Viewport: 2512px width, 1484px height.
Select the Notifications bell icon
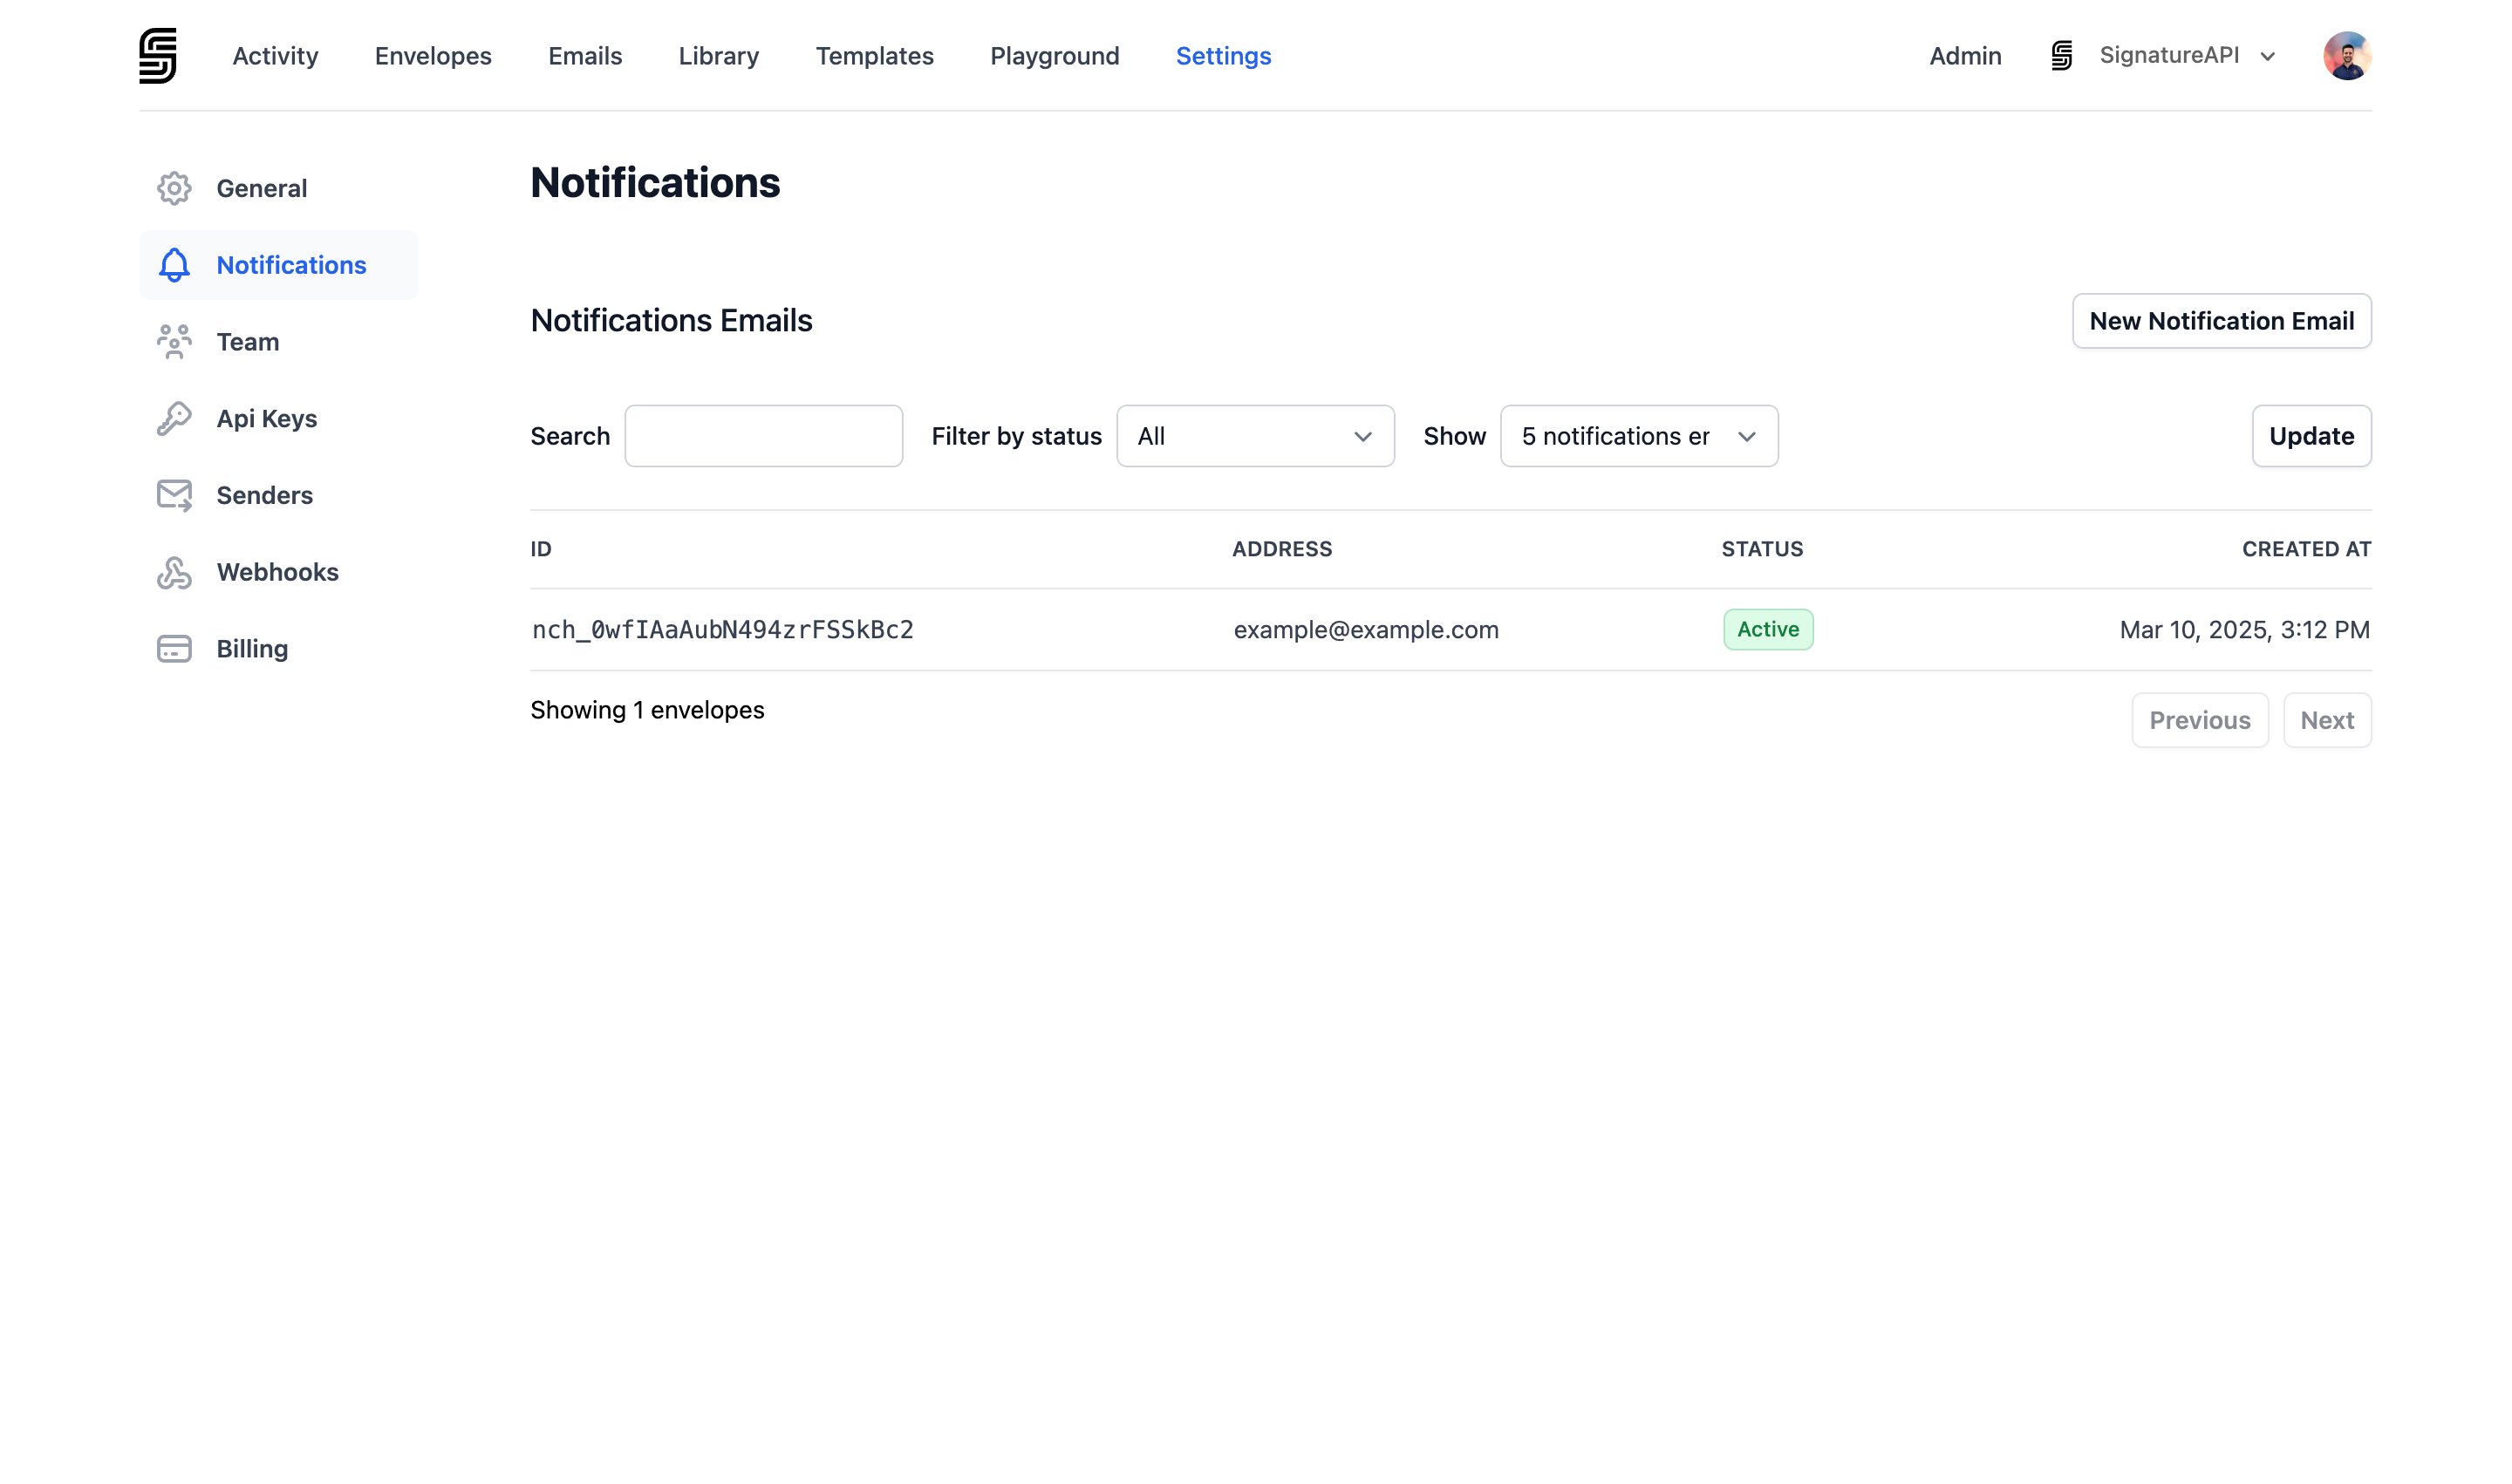pyautogui.click(x=174, y=265)
